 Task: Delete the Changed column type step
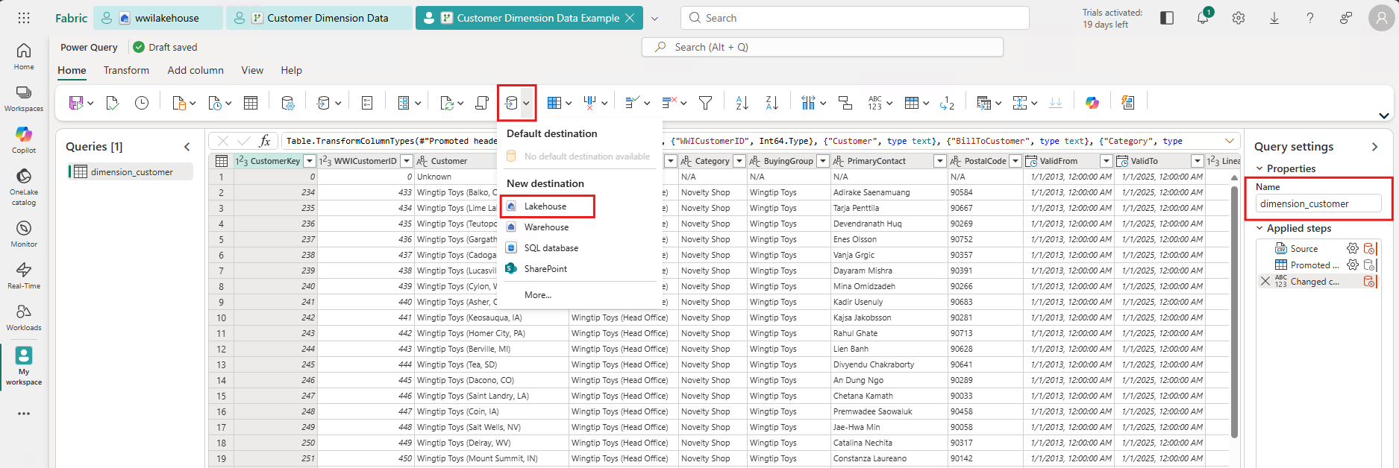click(1265, 281)
